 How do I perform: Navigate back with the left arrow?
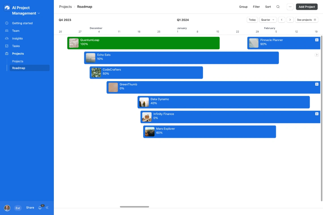[x=282, y=20]
